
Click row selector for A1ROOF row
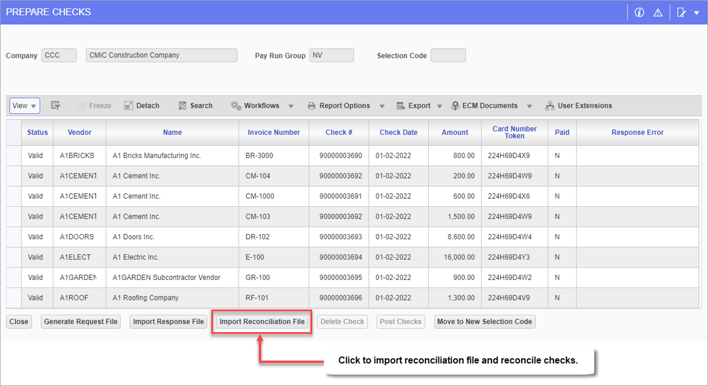pyautogui.click(x=14, y=298)
